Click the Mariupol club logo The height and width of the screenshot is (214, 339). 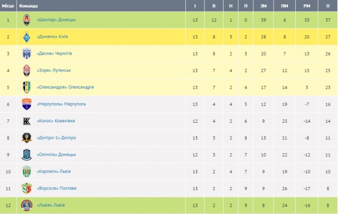(x=27, y=104)
